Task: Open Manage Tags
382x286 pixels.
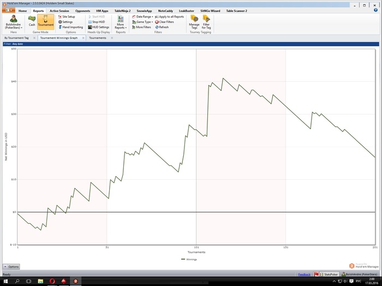Action: (194, 22)
